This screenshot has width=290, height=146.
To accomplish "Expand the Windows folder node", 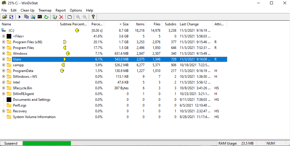I will pyautogui.click(x=3, y=54).
